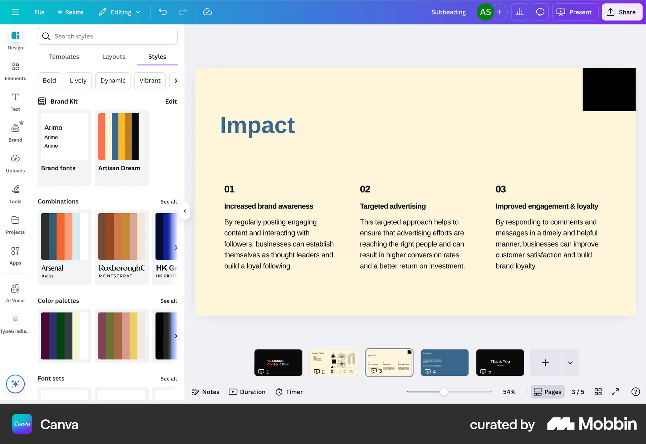
Task: Select the Styles tab
Action: [157, 57]
